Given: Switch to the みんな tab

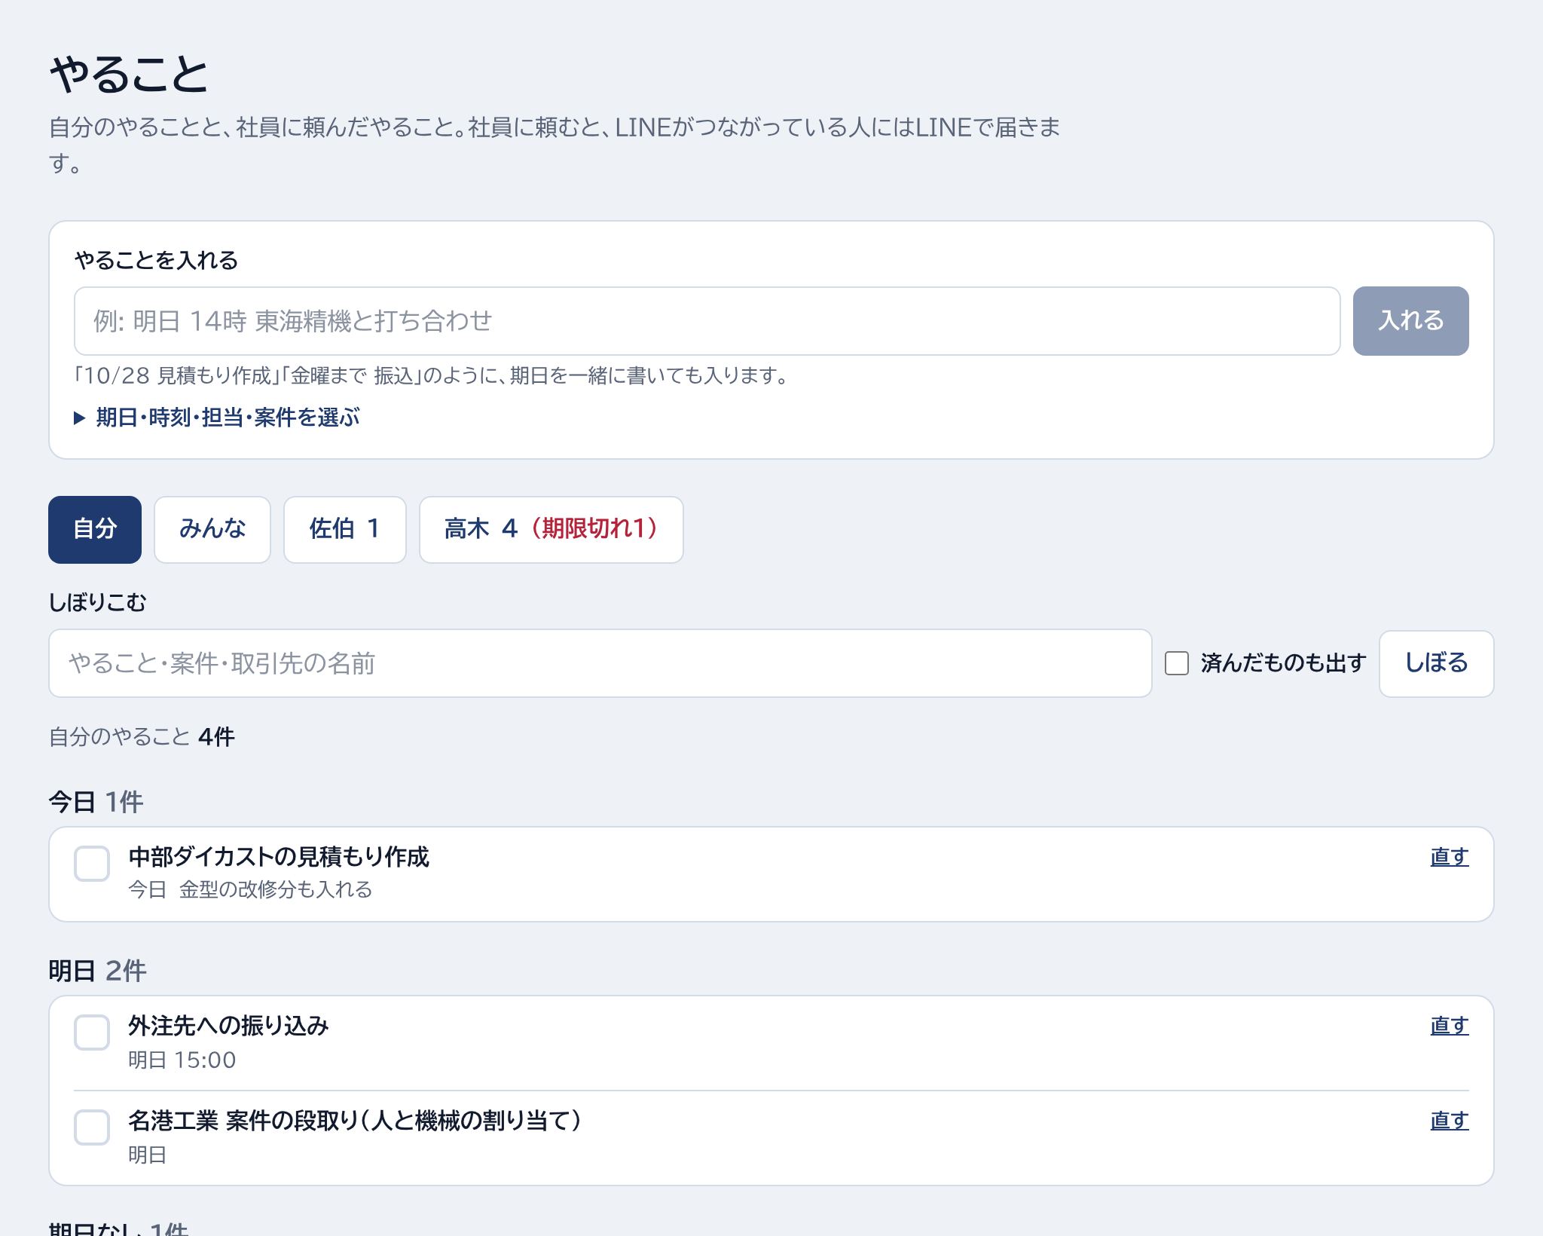Looking at the screenshot, I should click(212, 529).
